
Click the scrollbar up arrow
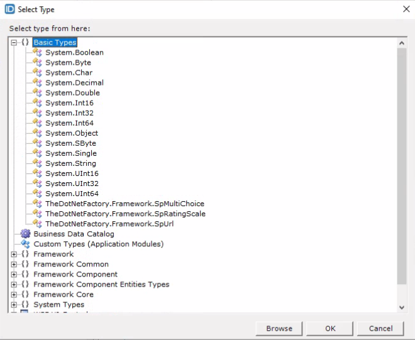click(402, 43)
